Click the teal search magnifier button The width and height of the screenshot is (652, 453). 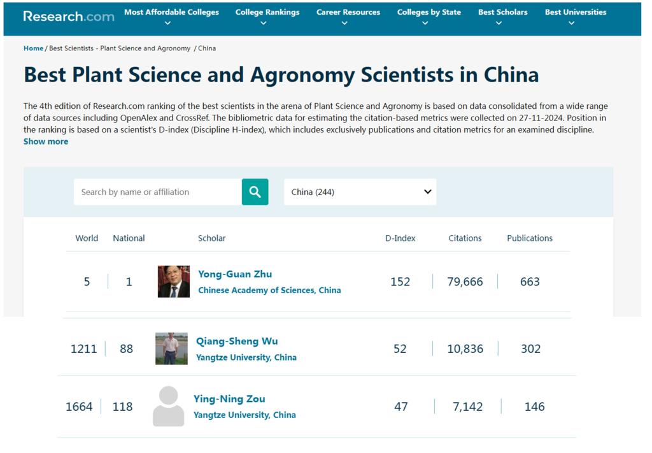(255, 192)
